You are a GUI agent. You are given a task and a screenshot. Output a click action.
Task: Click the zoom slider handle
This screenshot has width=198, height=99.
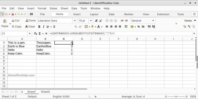tap(176, 97)
